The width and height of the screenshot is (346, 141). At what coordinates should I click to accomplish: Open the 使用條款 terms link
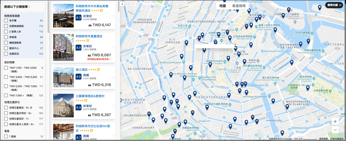(323, 139)
